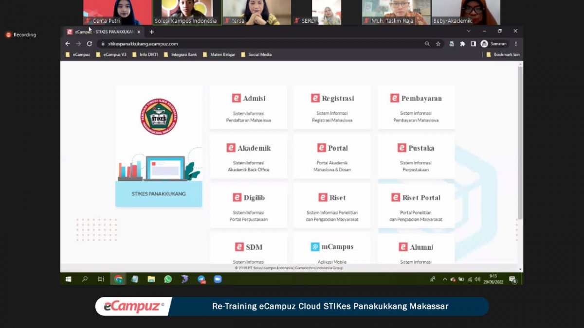
Task: Open Windows taskbar search
Action: pyautogui.click(x=85, y=279)
